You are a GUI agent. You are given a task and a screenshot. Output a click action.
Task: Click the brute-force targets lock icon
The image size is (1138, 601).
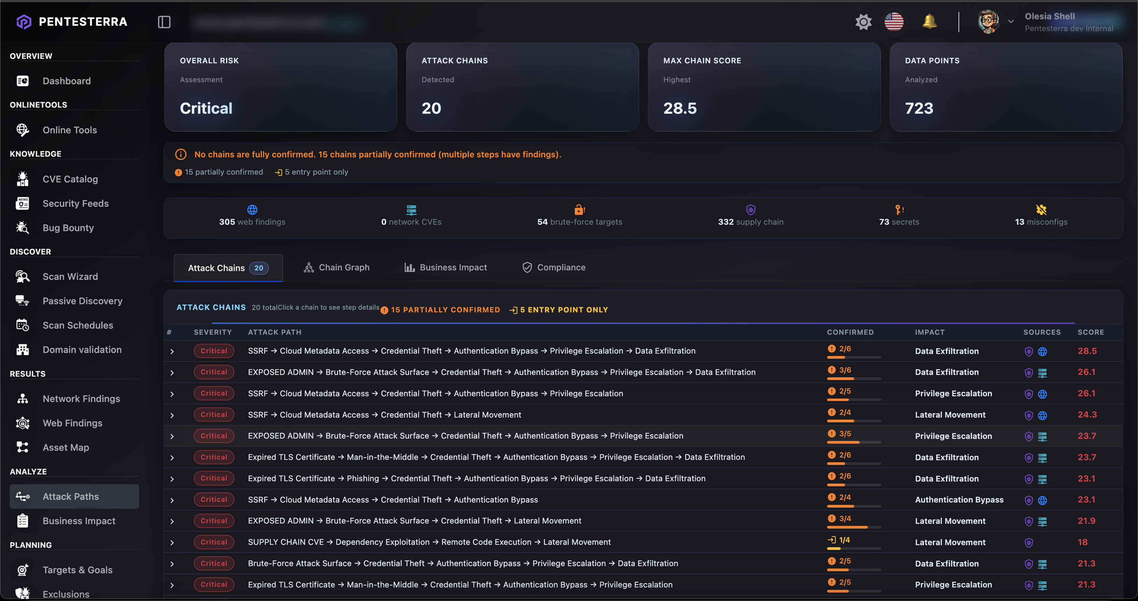(x=579, y=209)
